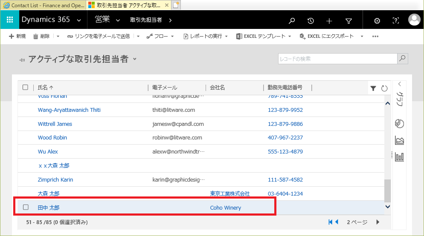Viewport: 424px width, 236px height.
Task: Switch to the Contact List browser tab
Action: tap(43, 5)
